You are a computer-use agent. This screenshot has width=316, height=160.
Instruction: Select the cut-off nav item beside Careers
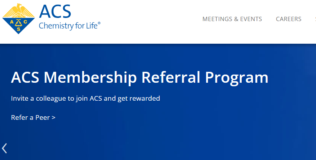314,19
